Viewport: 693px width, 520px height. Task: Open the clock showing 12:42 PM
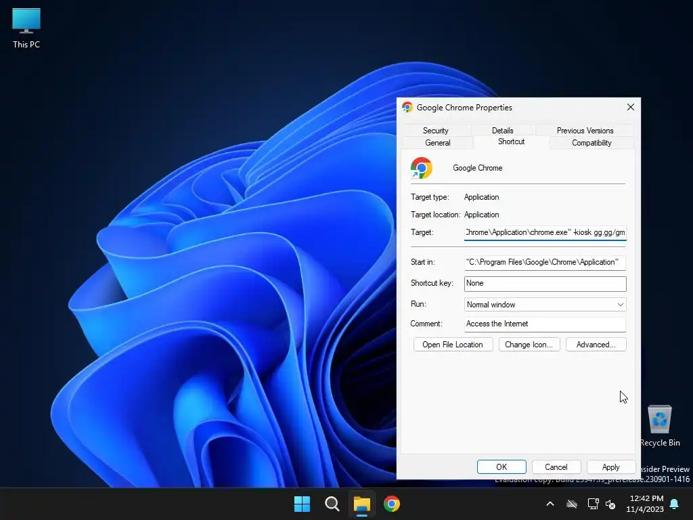646,498
